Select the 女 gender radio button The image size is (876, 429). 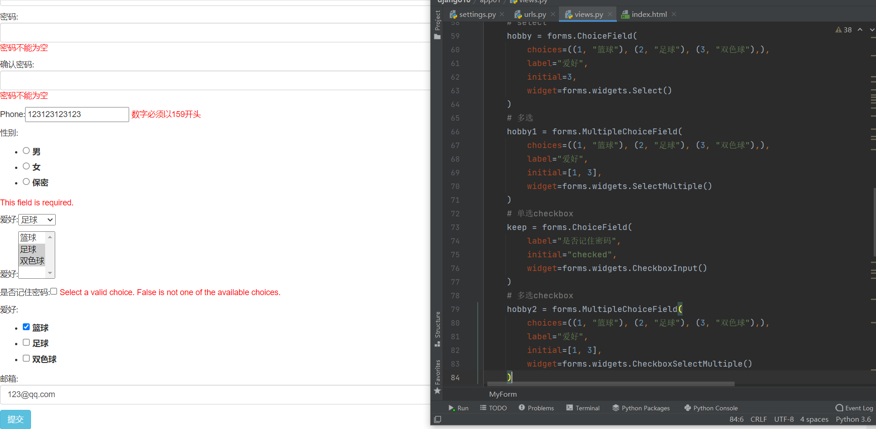pos(26,166)
